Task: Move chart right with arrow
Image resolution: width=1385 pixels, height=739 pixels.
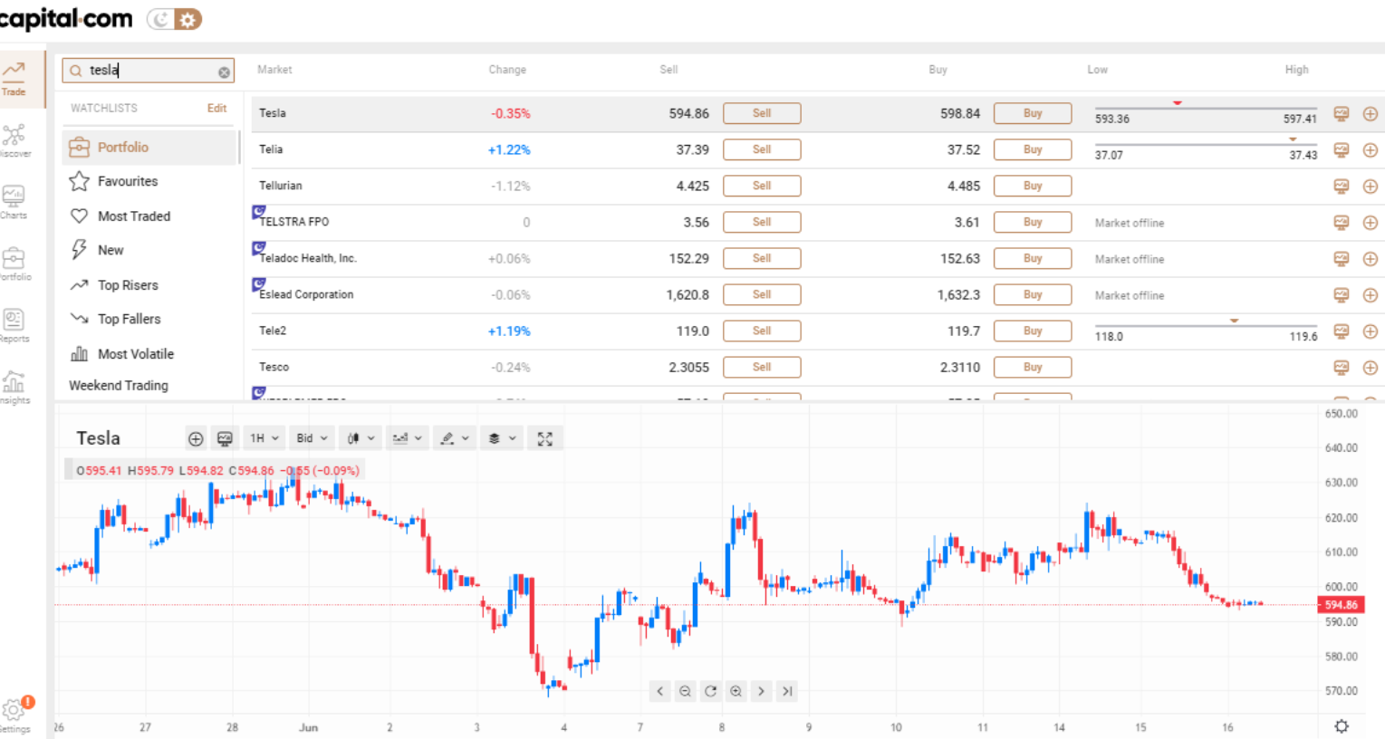Action: click(762, 691)
